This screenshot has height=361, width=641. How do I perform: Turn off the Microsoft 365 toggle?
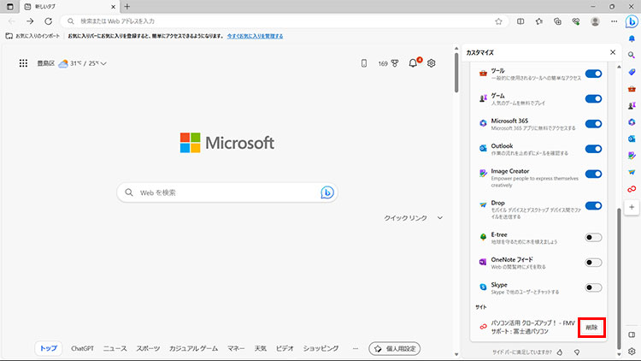(593, 123)
